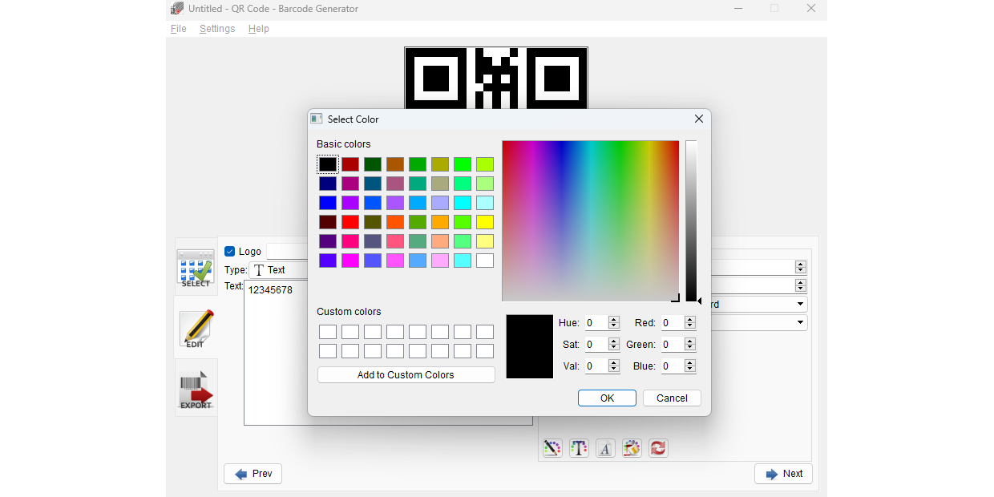Viewport: 994px width, 497px height.
Task: Click the EXPORT barcode icon
Action: (196, 389)
